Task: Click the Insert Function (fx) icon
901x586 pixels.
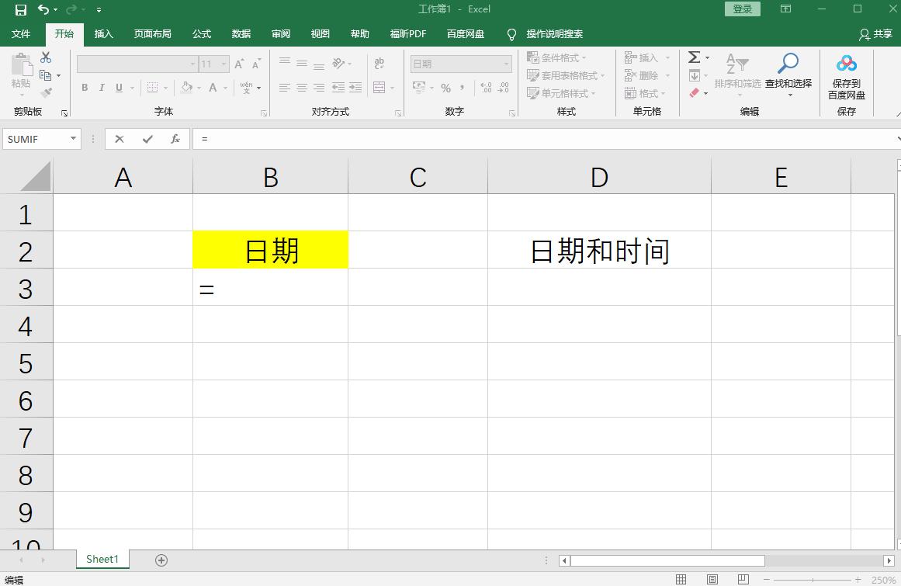Action: pos(175,139)
